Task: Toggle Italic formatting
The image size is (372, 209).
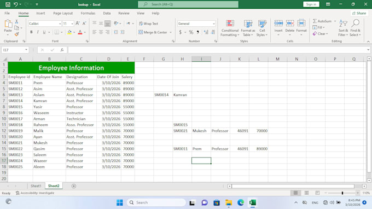Action: coord(38,32)
